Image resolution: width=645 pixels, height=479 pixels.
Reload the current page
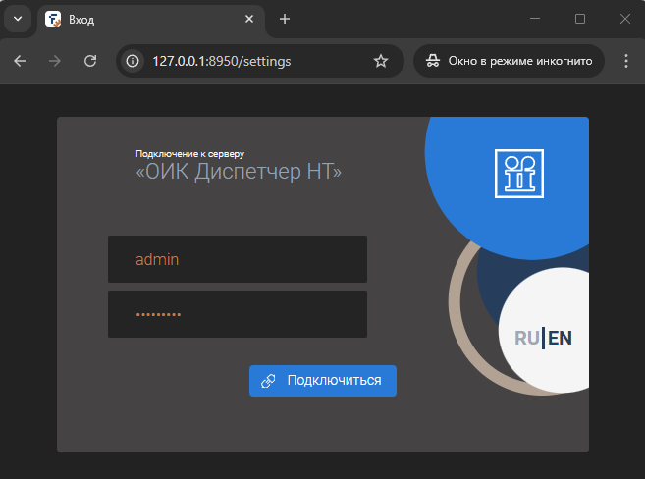90,61
